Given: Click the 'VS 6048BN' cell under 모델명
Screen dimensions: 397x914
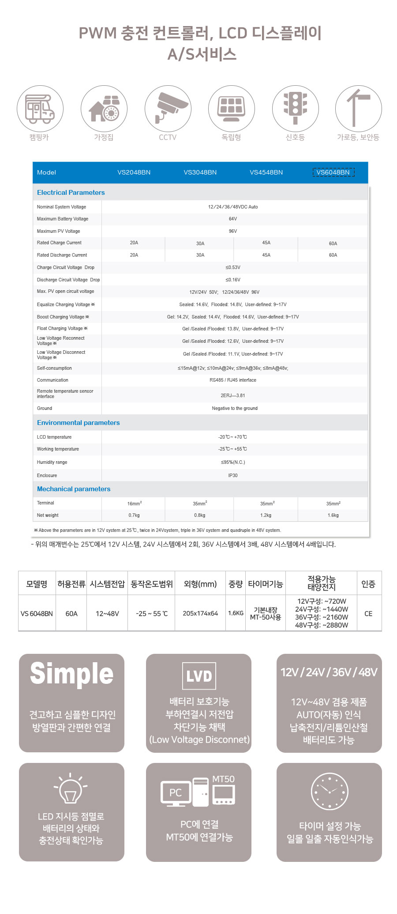Looking at the screenshot, I should tap(37, 614).
